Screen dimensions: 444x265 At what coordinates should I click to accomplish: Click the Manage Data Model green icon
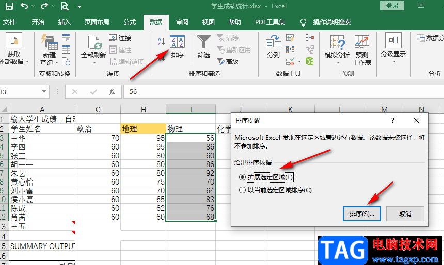point(309,61)
